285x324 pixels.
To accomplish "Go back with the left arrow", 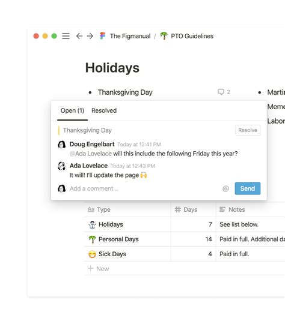I will point(79,36).
